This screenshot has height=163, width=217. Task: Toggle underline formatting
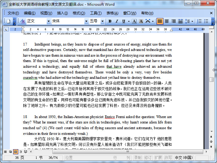124,21
